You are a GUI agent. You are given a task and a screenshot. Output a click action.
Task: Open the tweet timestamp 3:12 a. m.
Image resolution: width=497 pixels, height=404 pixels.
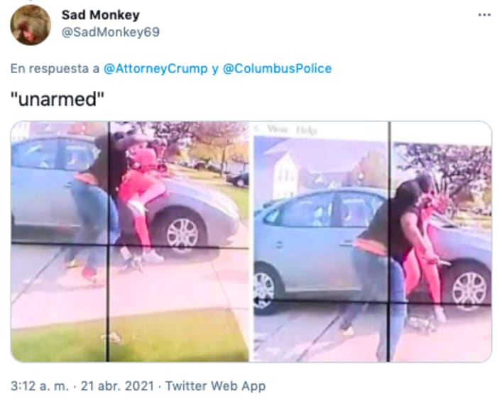[40, 386]
